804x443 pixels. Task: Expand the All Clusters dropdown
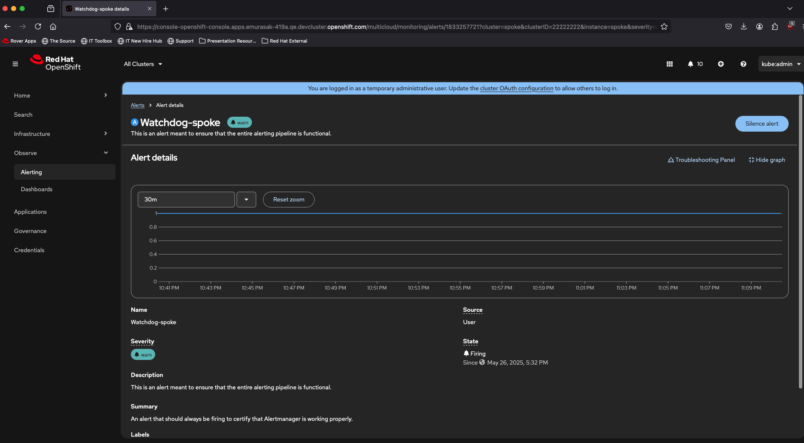(x=143, y=64)
